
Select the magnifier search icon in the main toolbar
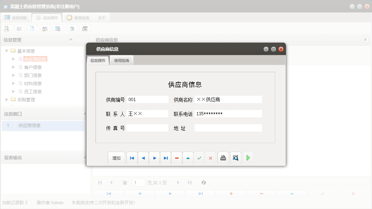click(x=6, y=28)
